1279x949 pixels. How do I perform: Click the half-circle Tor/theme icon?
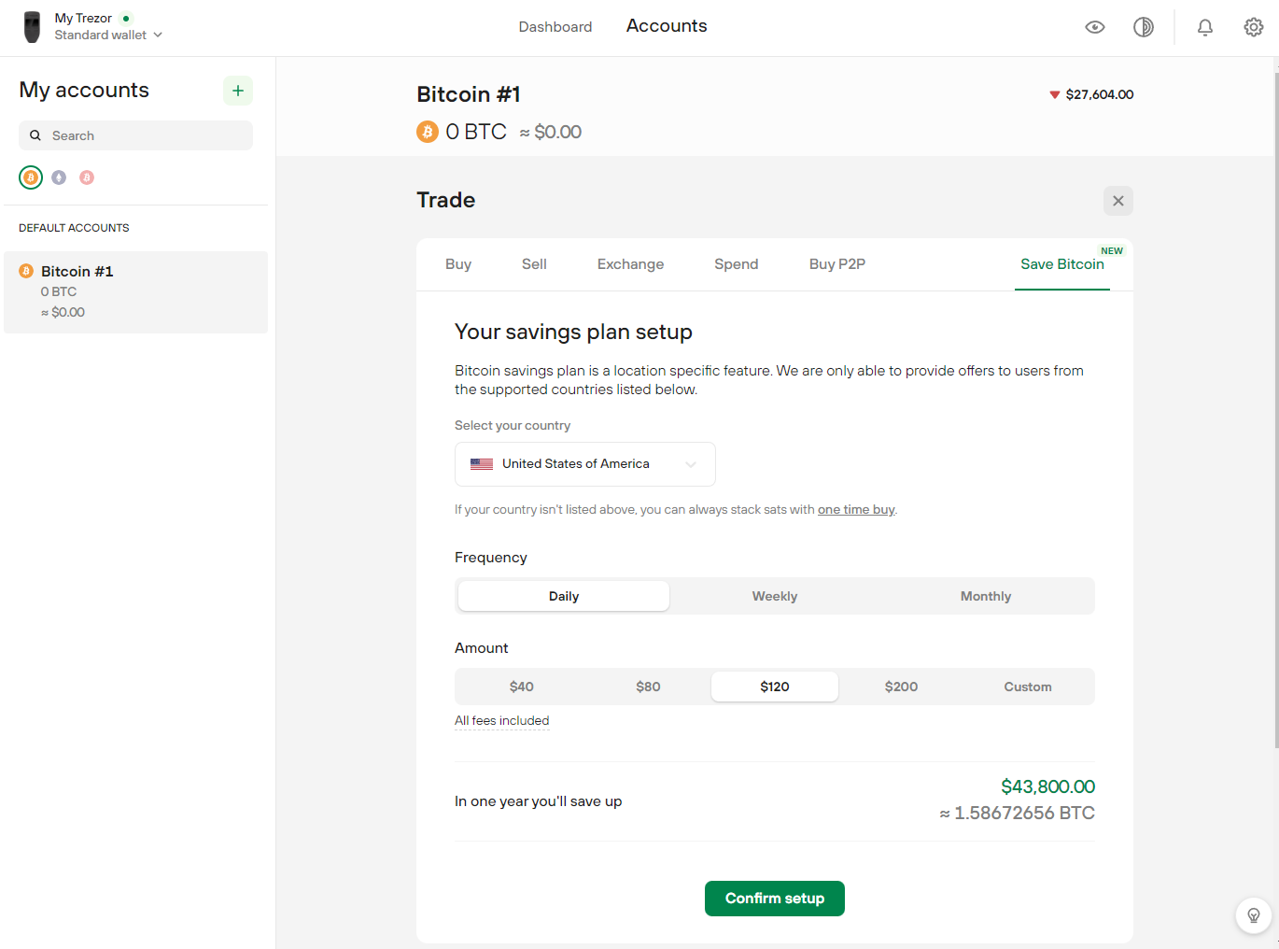coord(1144,27)
